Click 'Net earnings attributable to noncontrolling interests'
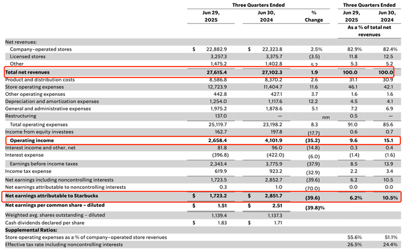This screenshot has width=405, height=252. click(x=65, y=187)
